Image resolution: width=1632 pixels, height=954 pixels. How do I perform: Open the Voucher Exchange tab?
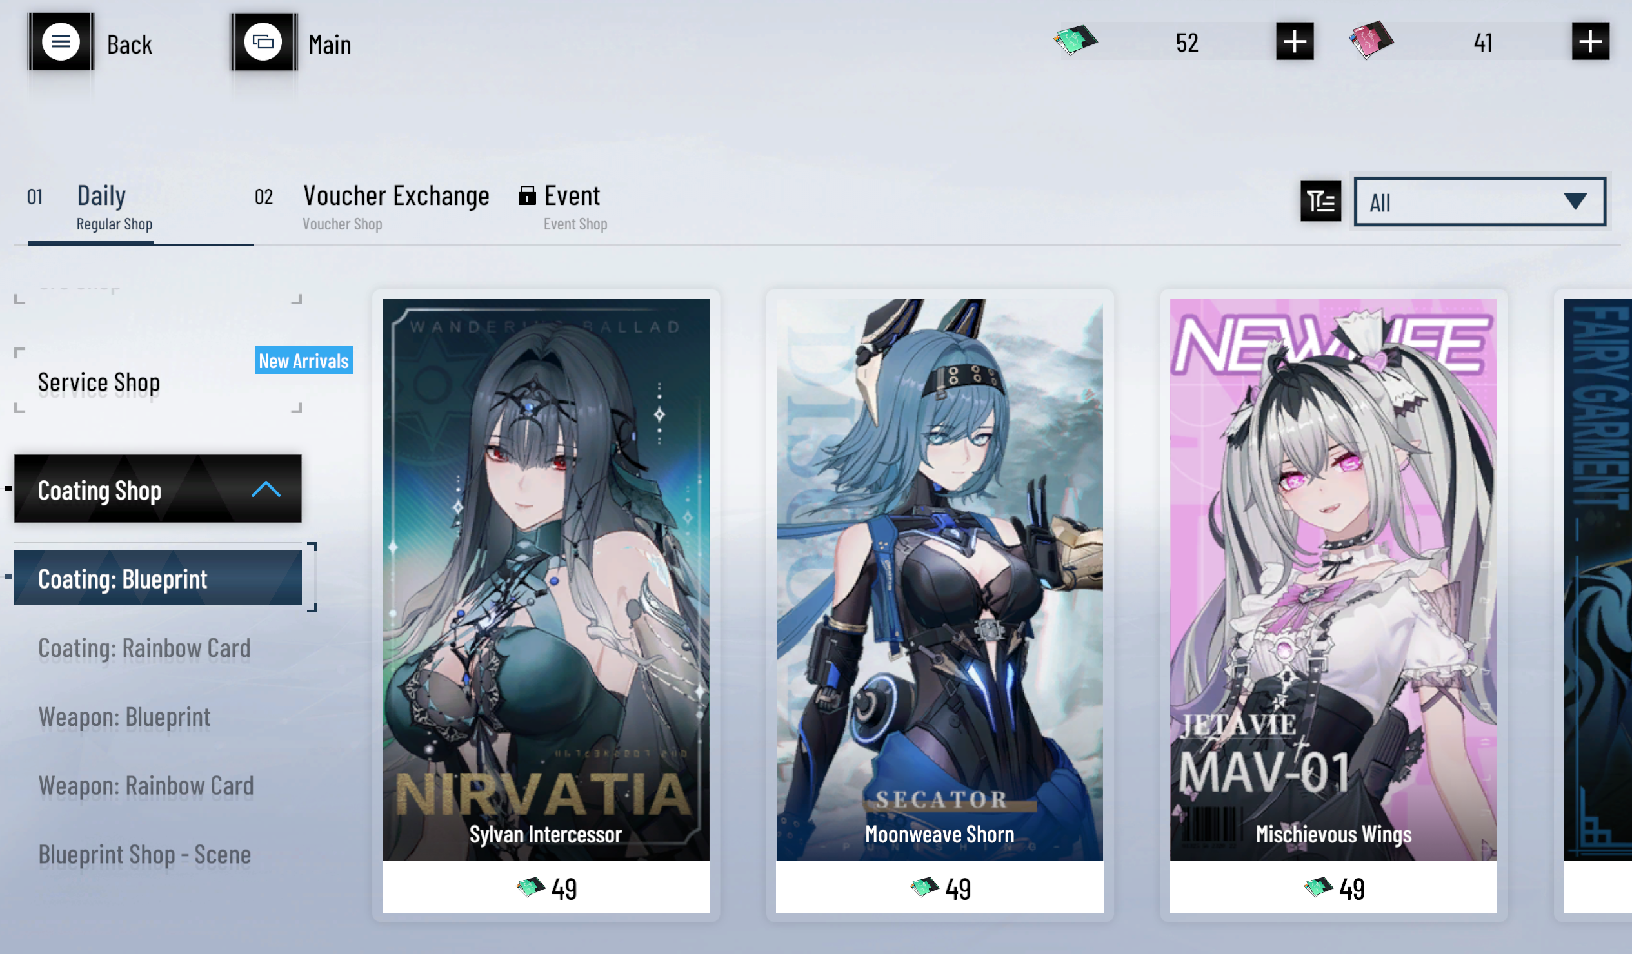tap(395, 207)
